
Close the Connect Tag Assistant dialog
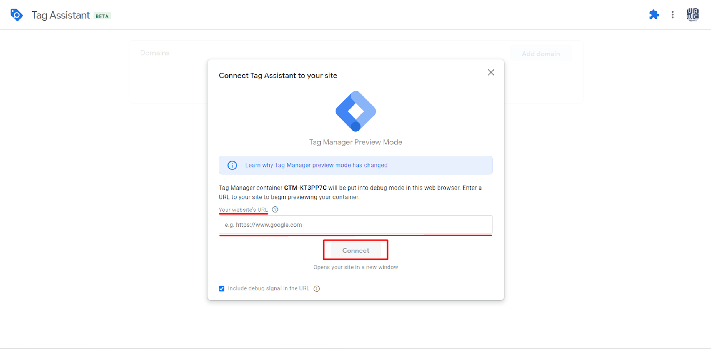click(491, 73)
